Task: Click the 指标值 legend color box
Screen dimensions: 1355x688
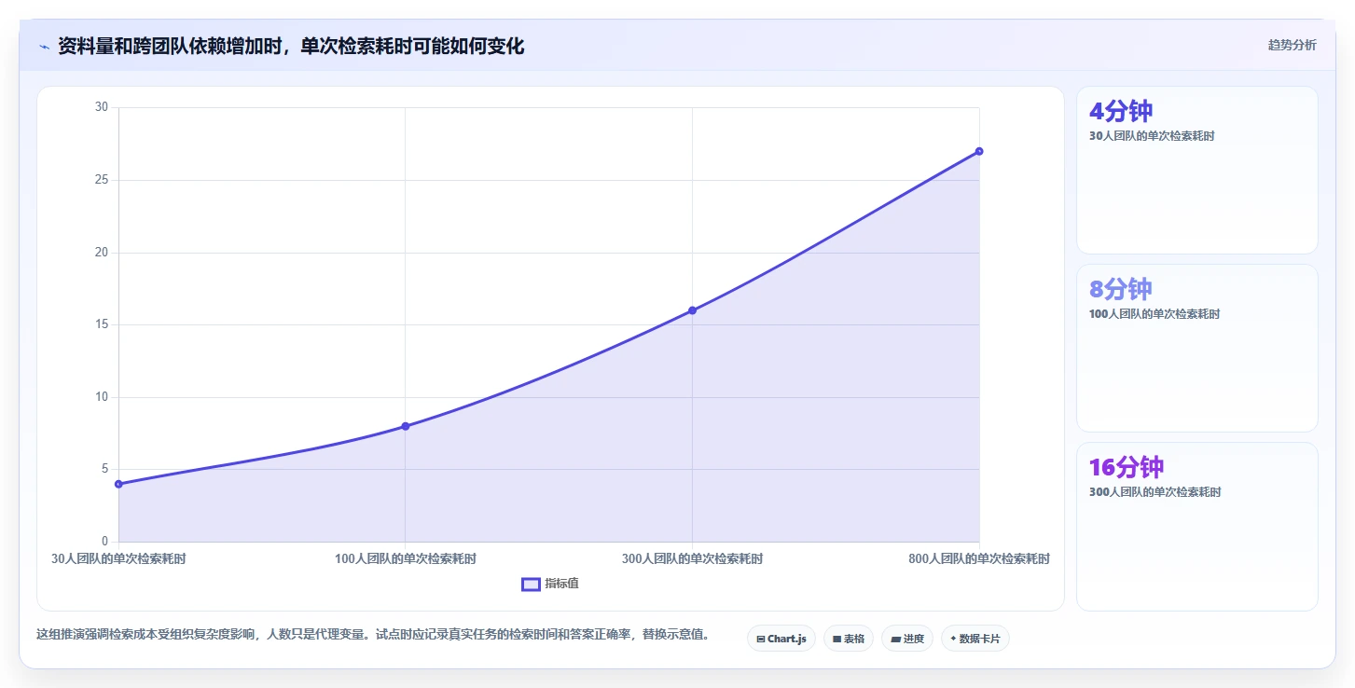Action: click(x=531, y=584)
